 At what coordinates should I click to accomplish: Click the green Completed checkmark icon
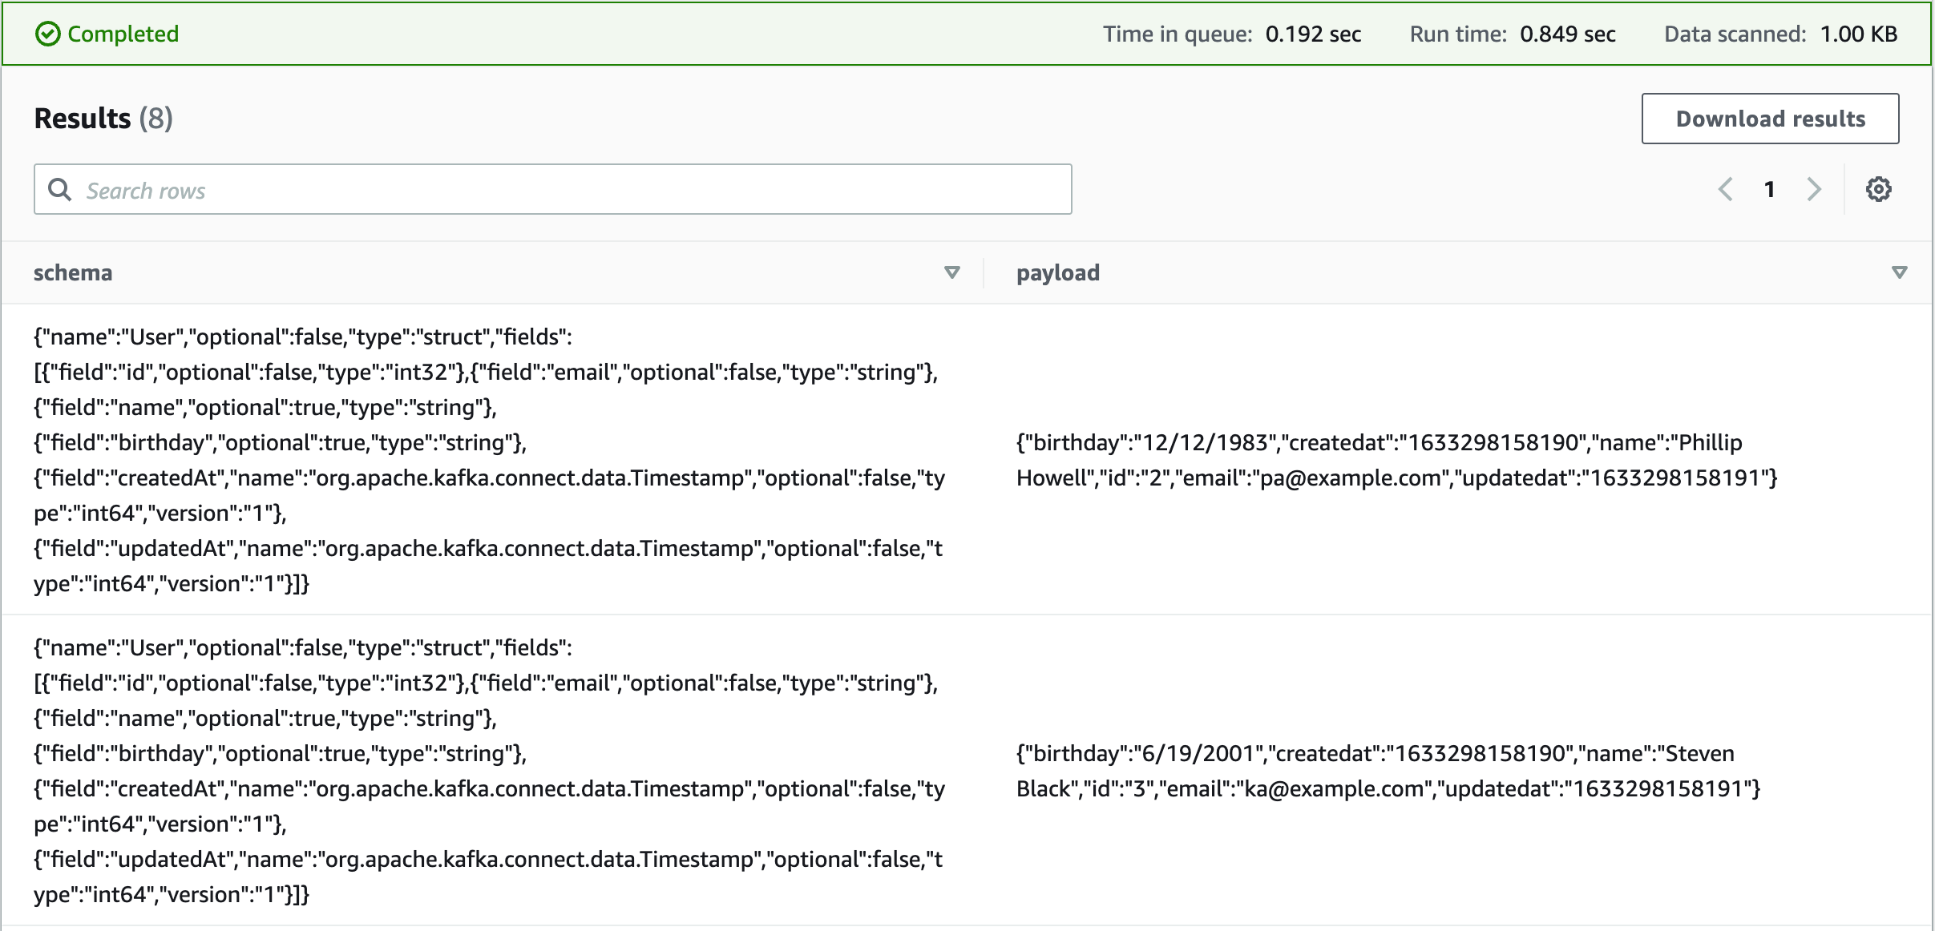(47, 34)
